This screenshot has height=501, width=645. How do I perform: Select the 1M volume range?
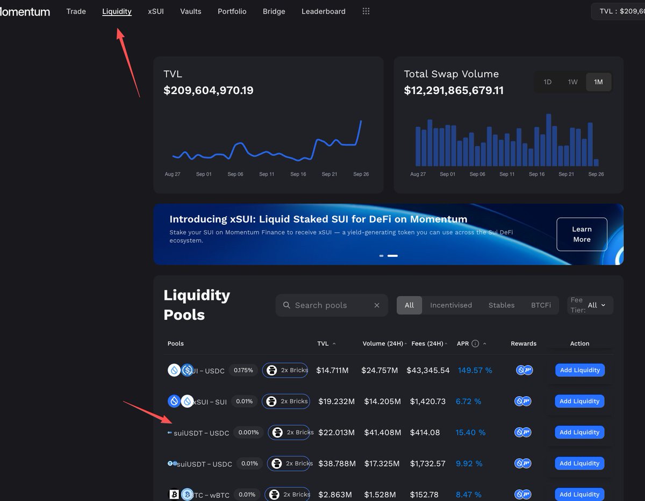598,82
